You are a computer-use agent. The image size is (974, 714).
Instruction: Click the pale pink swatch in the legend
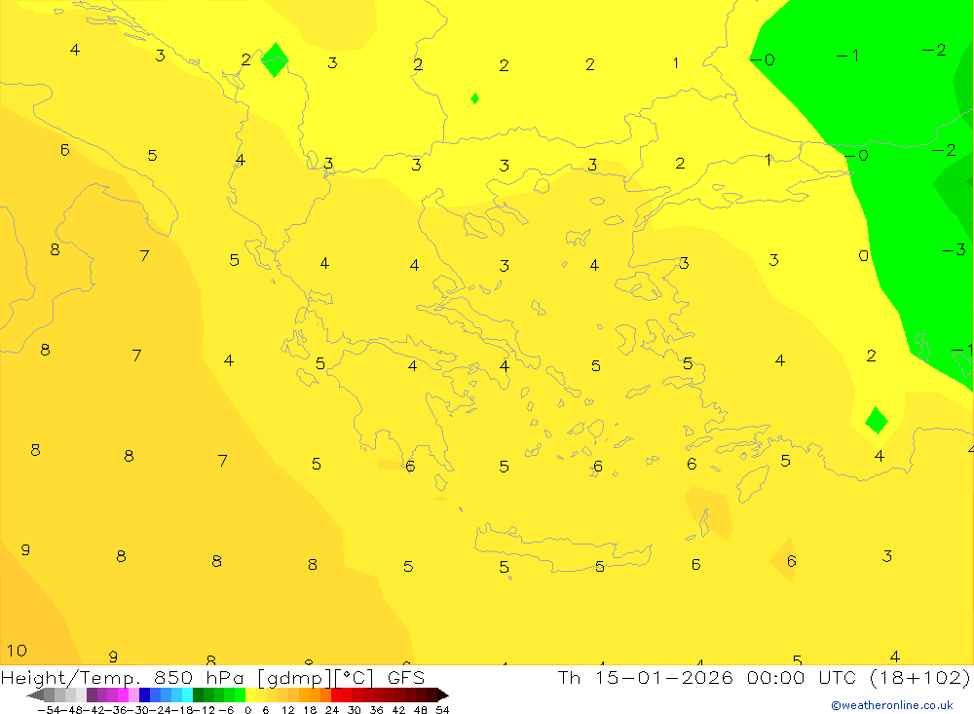[x=133, y=695]
